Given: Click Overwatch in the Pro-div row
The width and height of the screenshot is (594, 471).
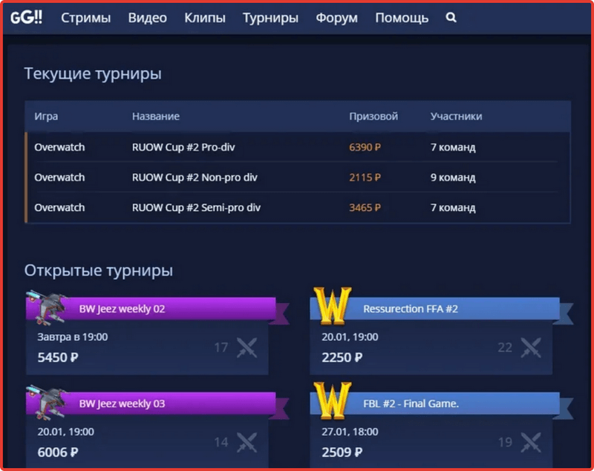Looking at the screenshot, I should (x=59, y=147).
